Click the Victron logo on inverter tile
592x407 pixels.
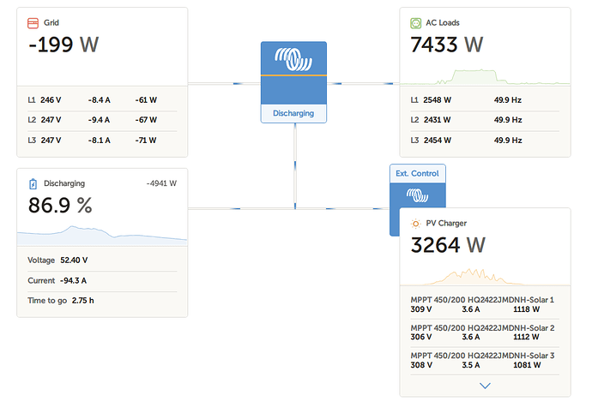[x=293, y=59]
